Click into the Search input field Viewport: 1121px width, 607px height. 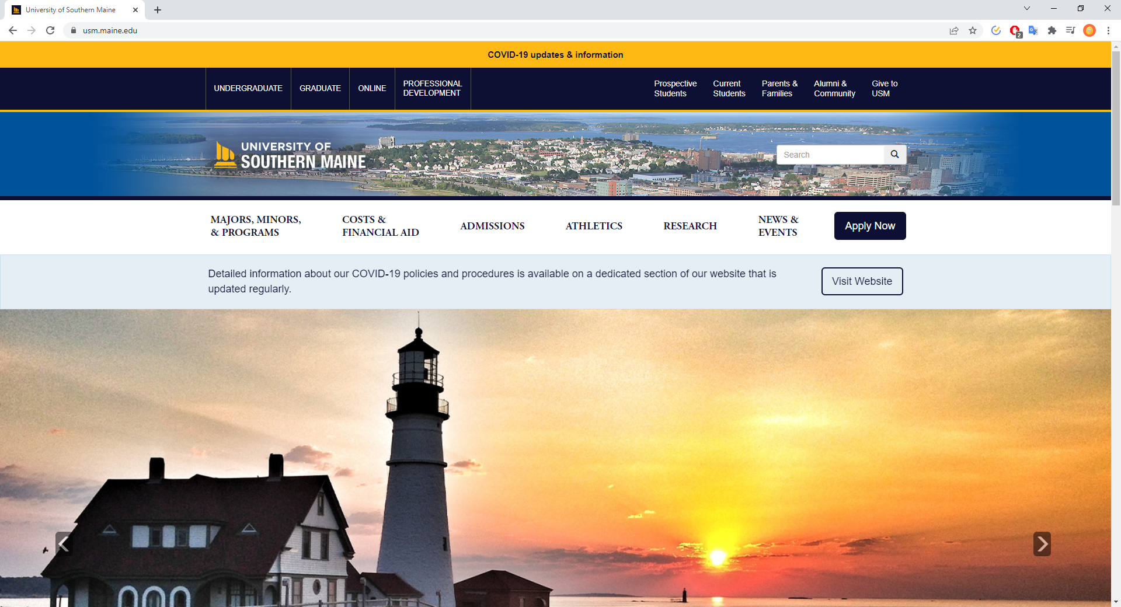830,155
